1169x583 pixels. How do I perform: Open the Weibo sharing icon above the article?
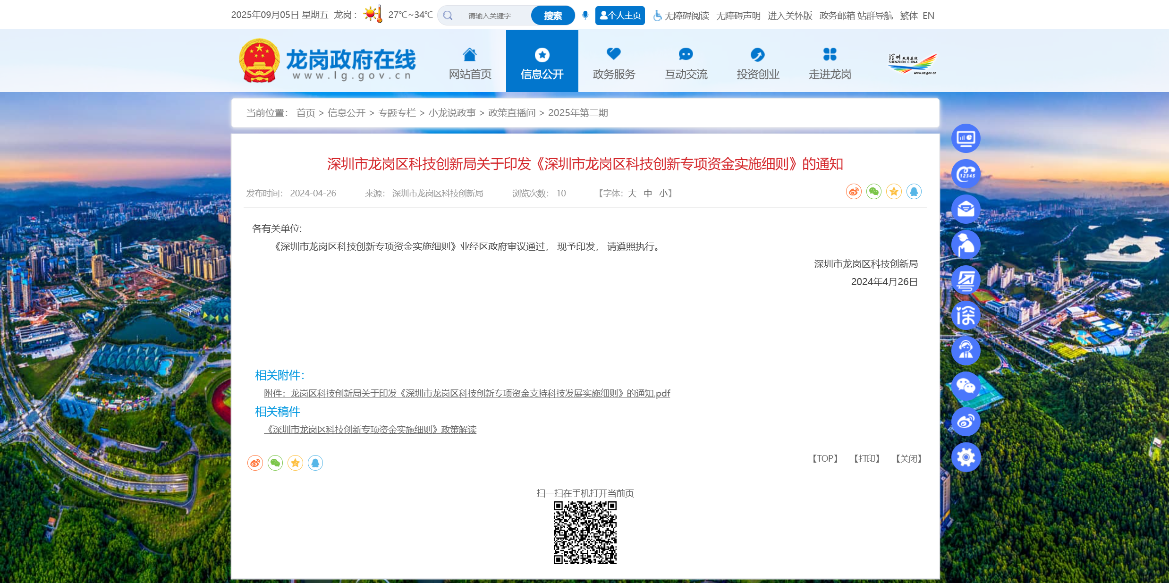pyautogui.click(x=854, y=192)
